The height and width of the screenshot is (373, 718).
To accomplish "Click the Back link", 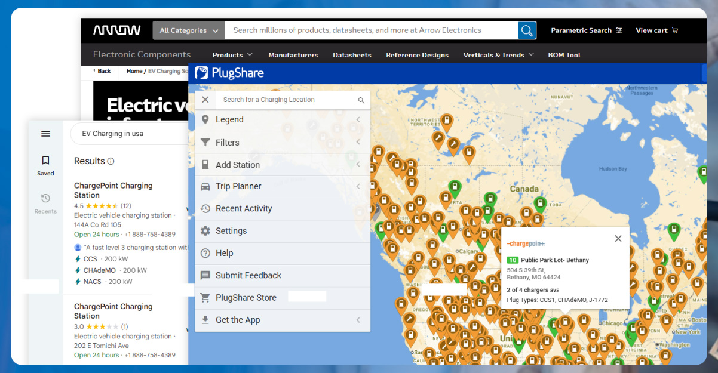I will (x=103, y=71).
